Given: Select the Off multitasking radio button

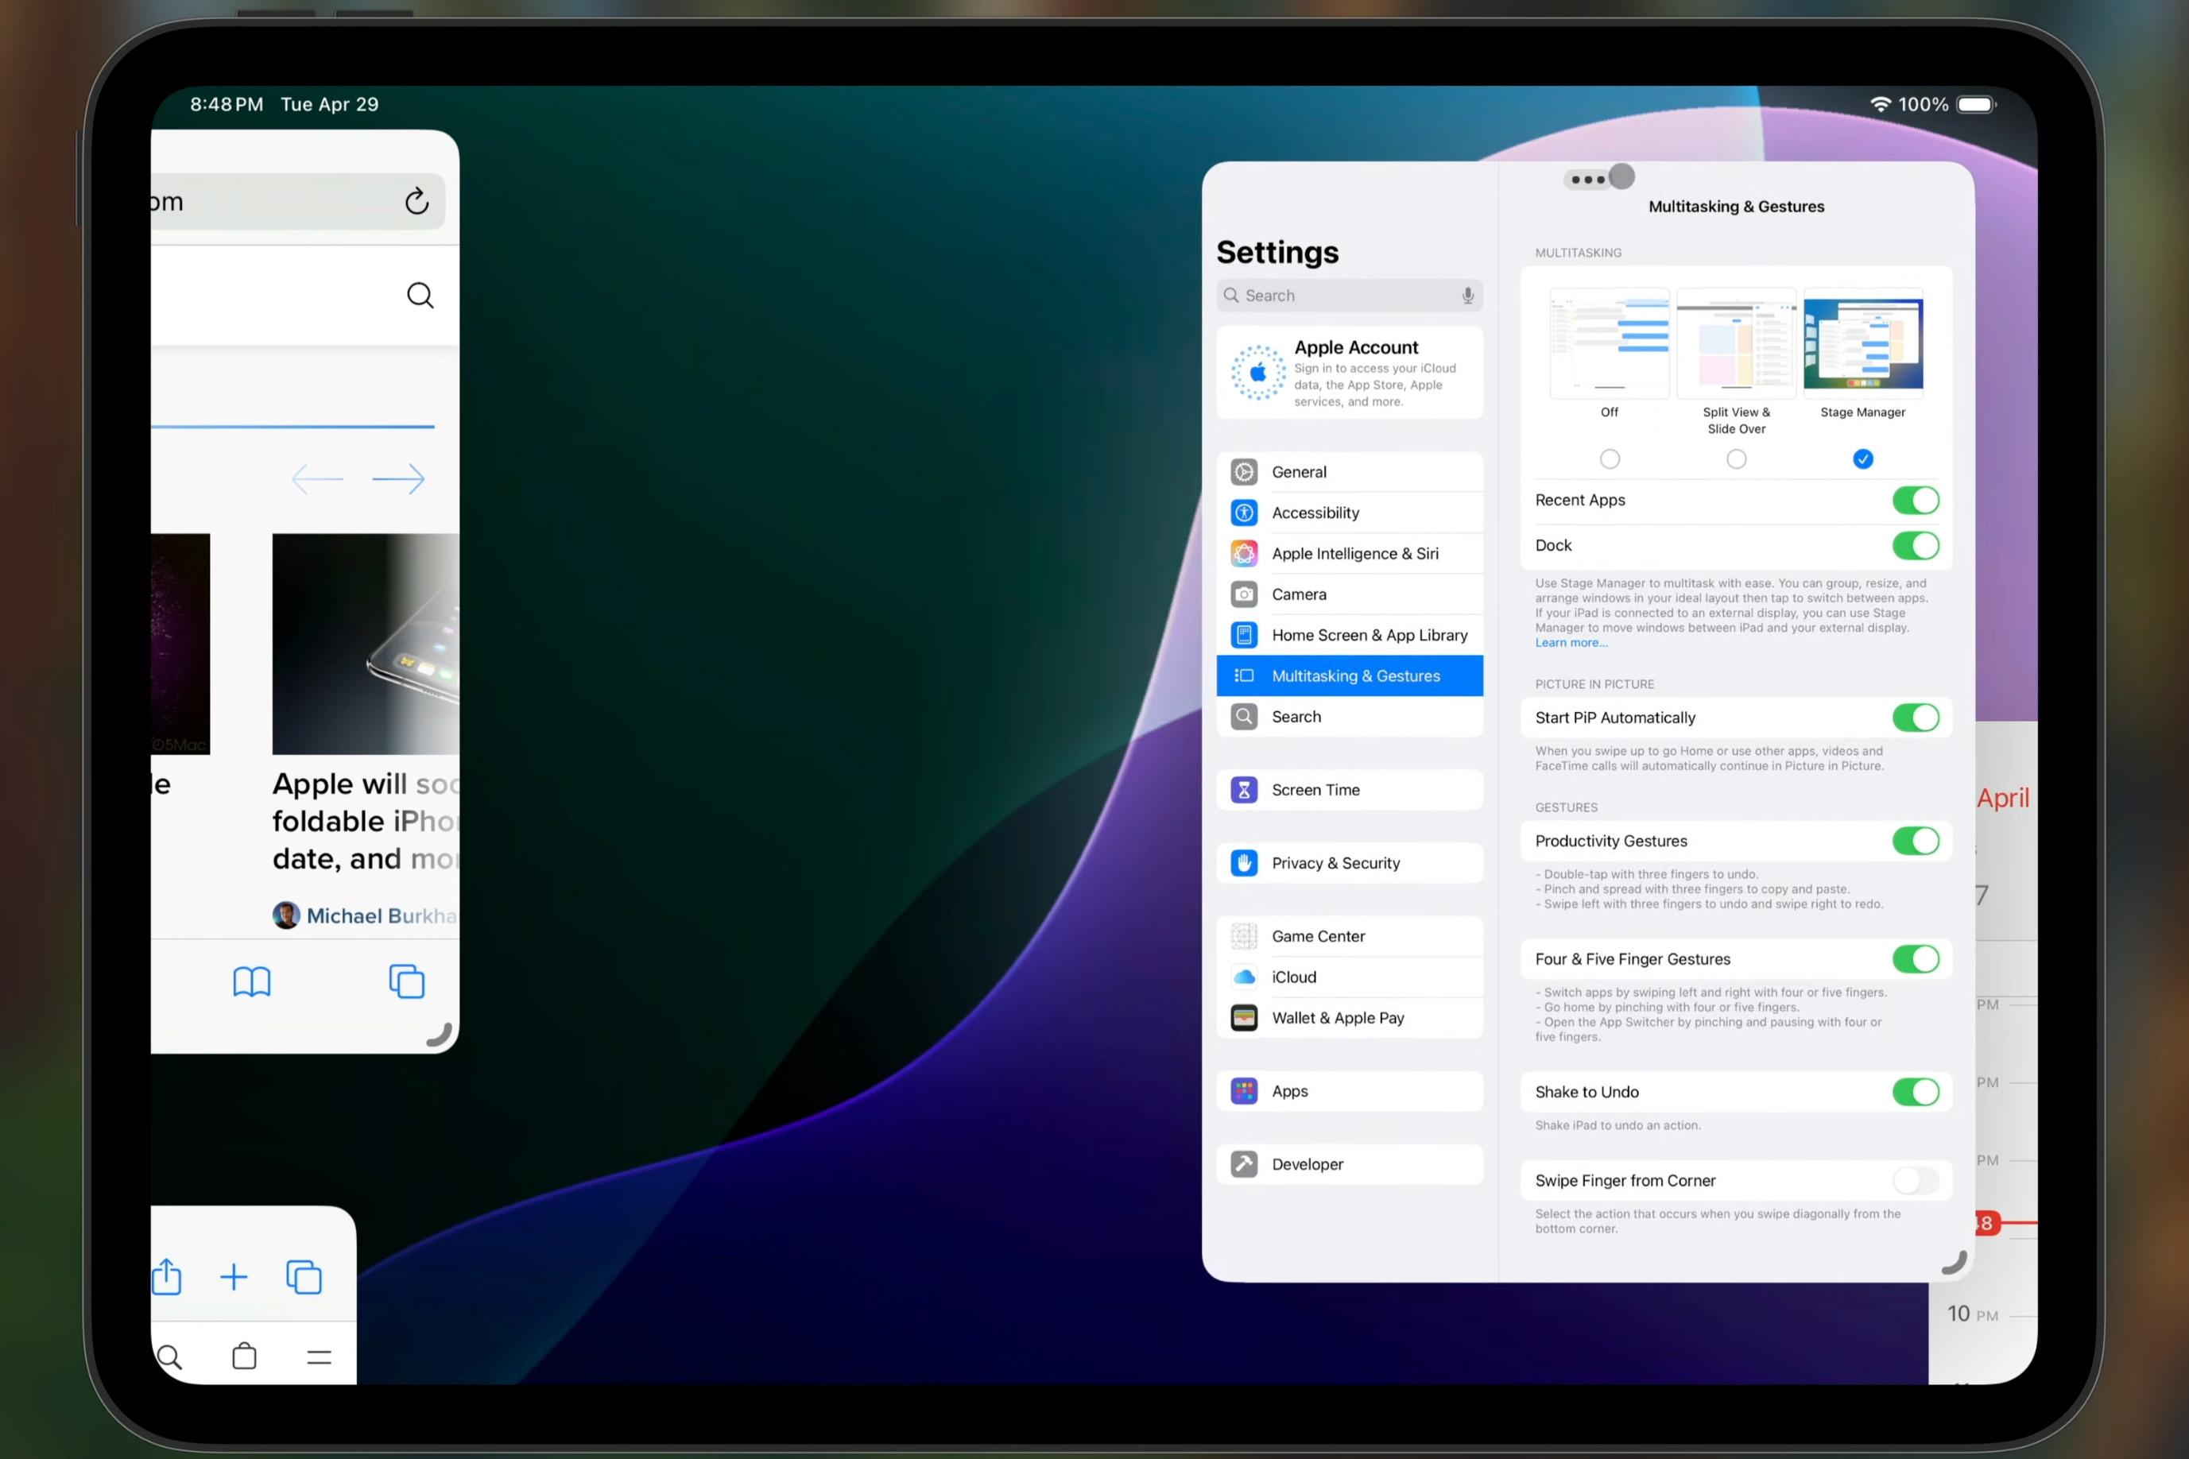Looking at the screenshot, I should pos(1610,459).
